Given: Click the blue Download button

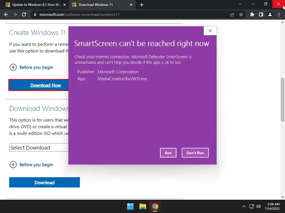Looking at the screenshot, I should (x=45, y=182).
